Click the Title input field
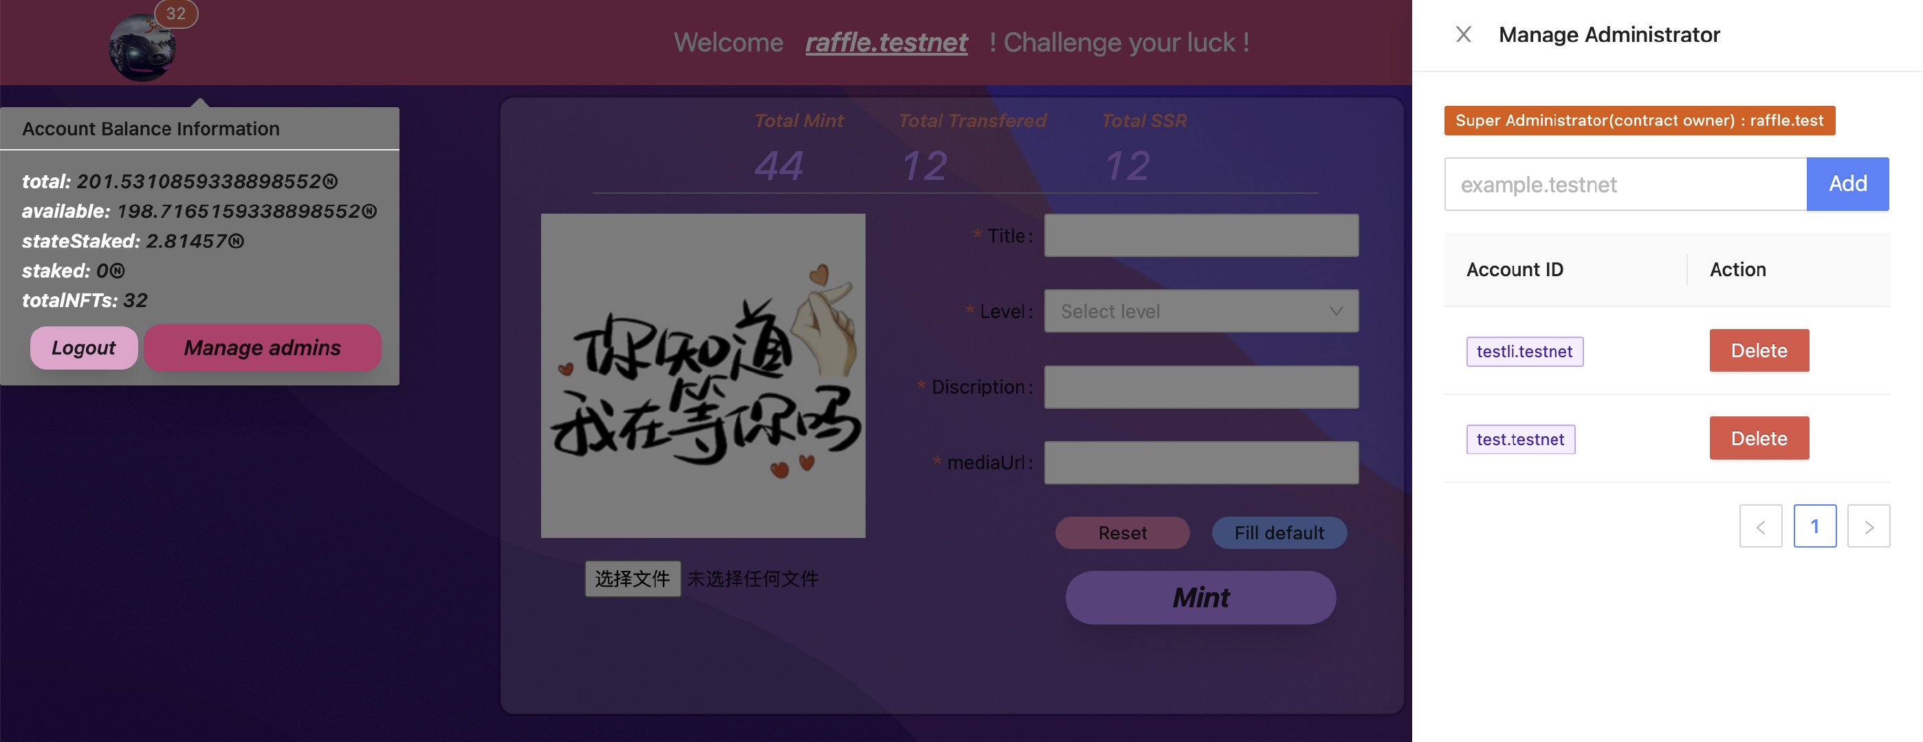The image size is (1923, 742). (x=1201, y=236)
